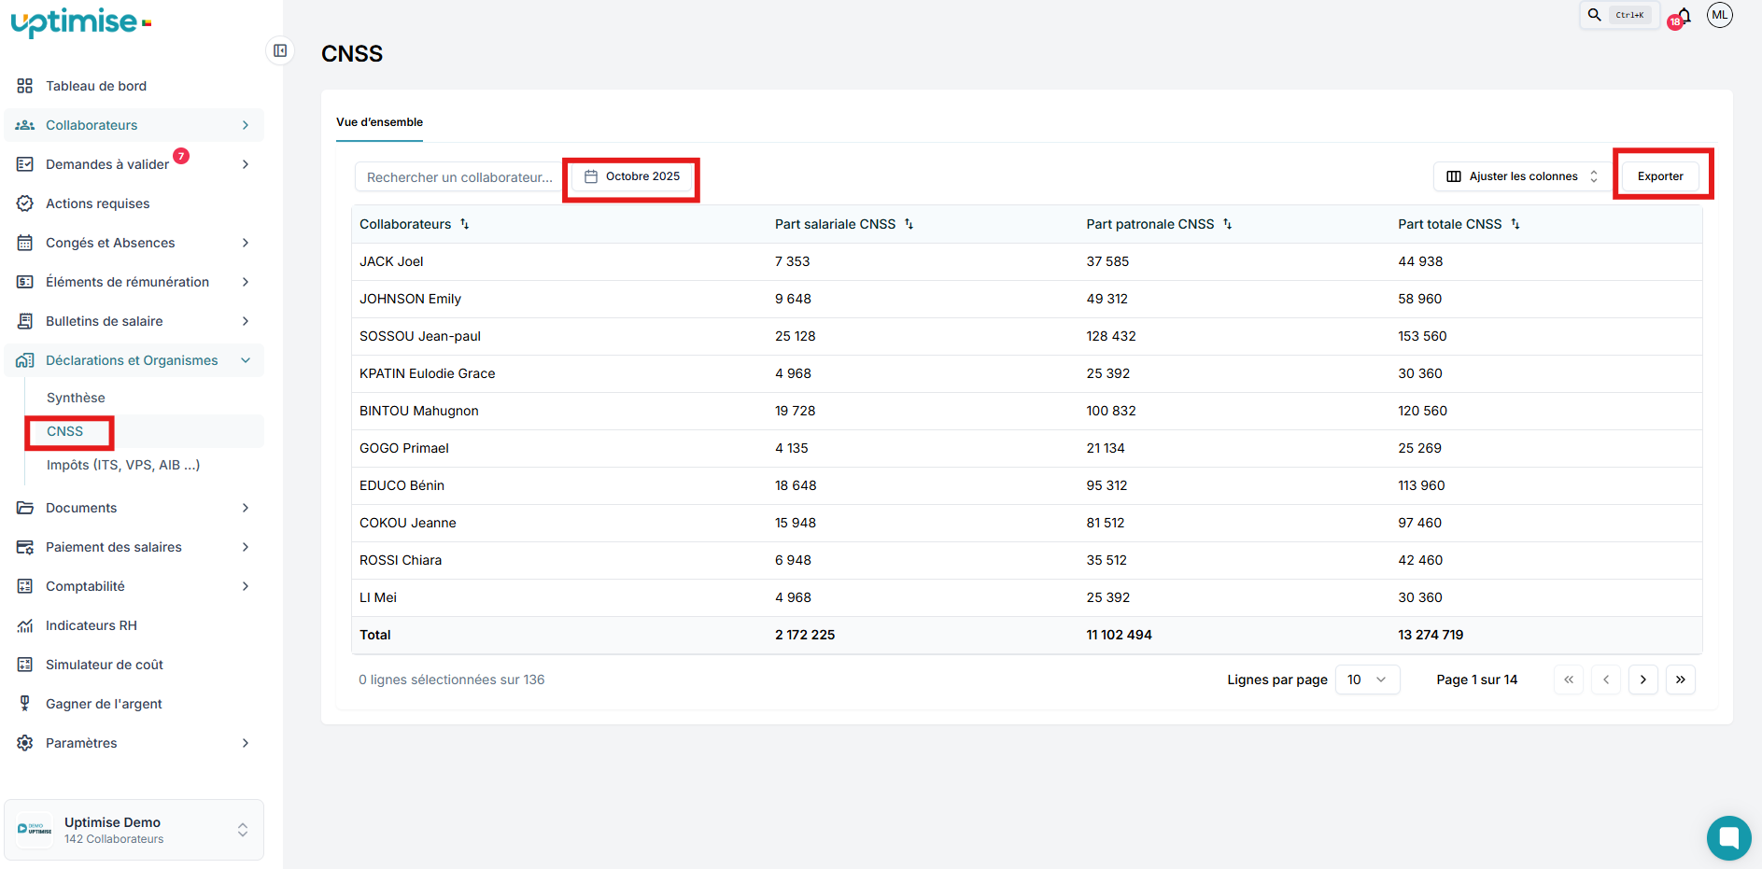Click the Uptimise logo

(x=81, y=22)
